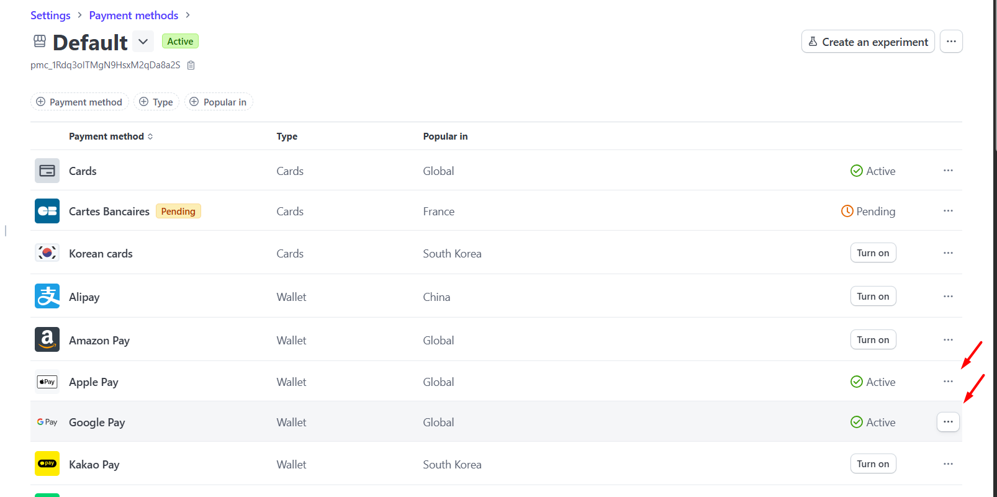Open the Popular in filter
The image size is (997, 497).
[219, 102]
